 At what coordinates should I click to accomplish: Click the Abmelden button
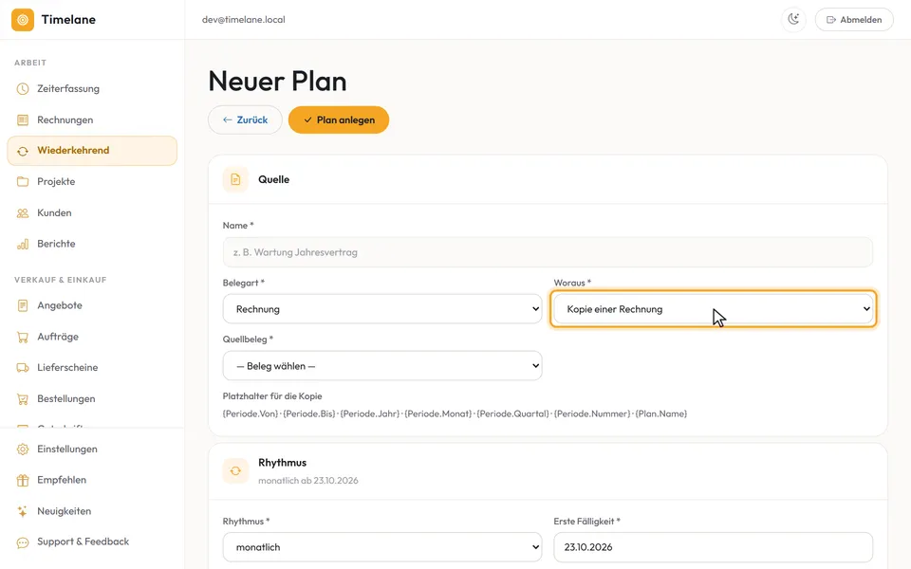pyautogui.click(x=854, y=19)
